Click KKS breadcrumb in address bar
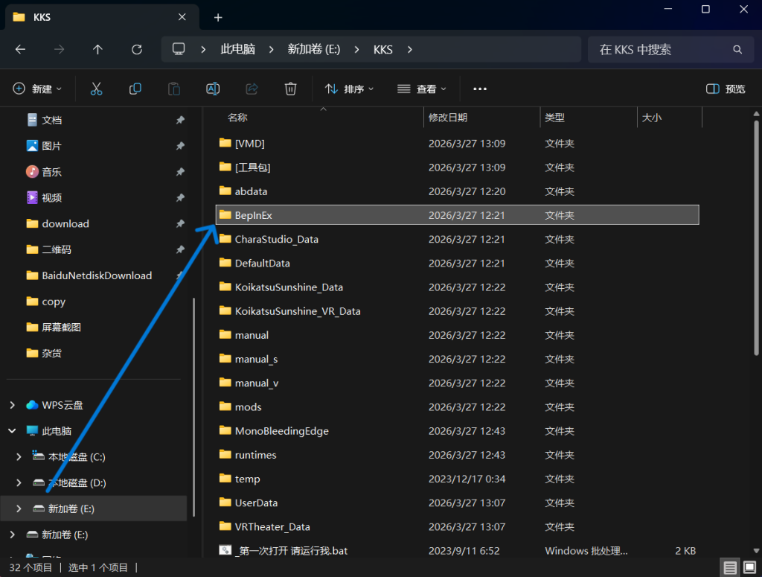The image size is (762, 577). (383, 49)
